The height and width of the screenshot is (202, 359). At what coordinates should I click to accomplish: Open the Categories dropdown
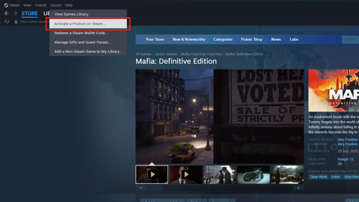click(x=223, y=39)
